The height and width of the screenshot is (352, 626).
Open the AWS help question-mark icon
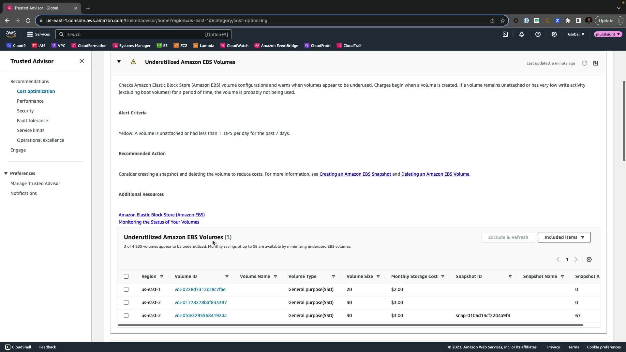(x=538, y=34)
